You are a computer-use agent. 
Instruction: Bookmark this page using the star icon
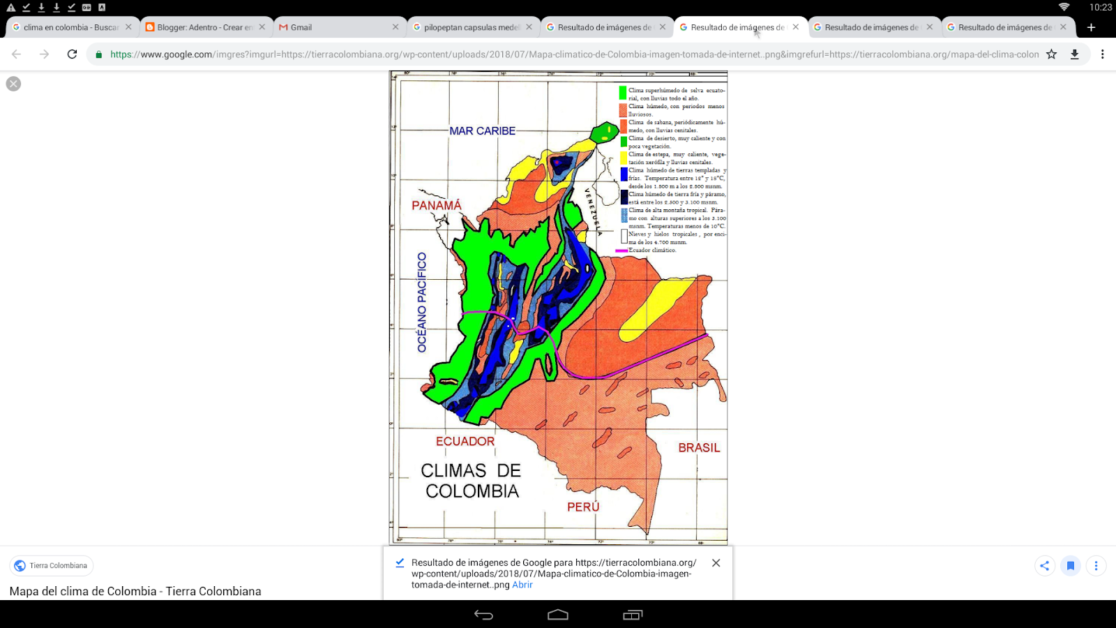coord(1050,53)
